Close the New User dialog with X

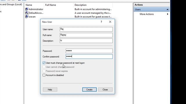[110, 22]
